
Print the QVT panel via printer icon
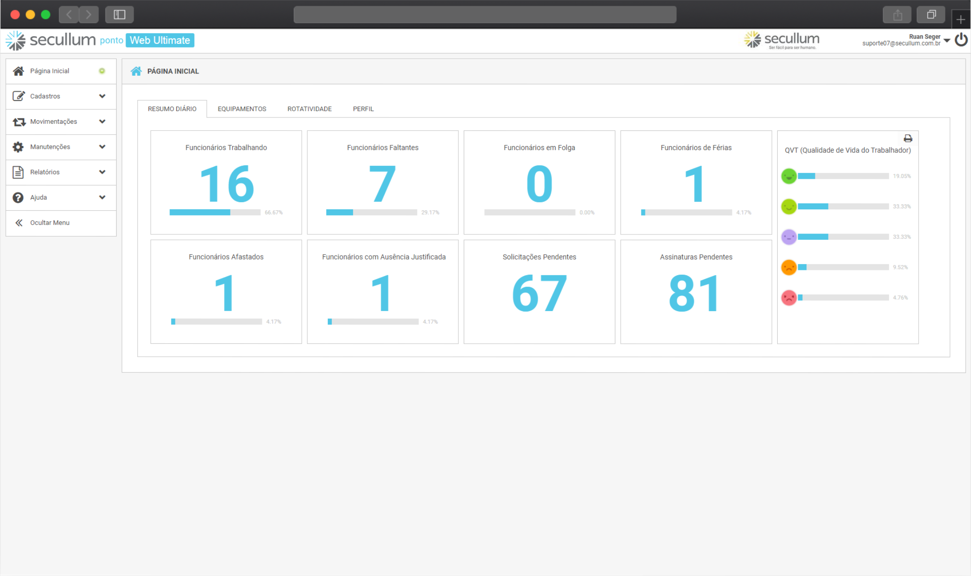(908, 139)
